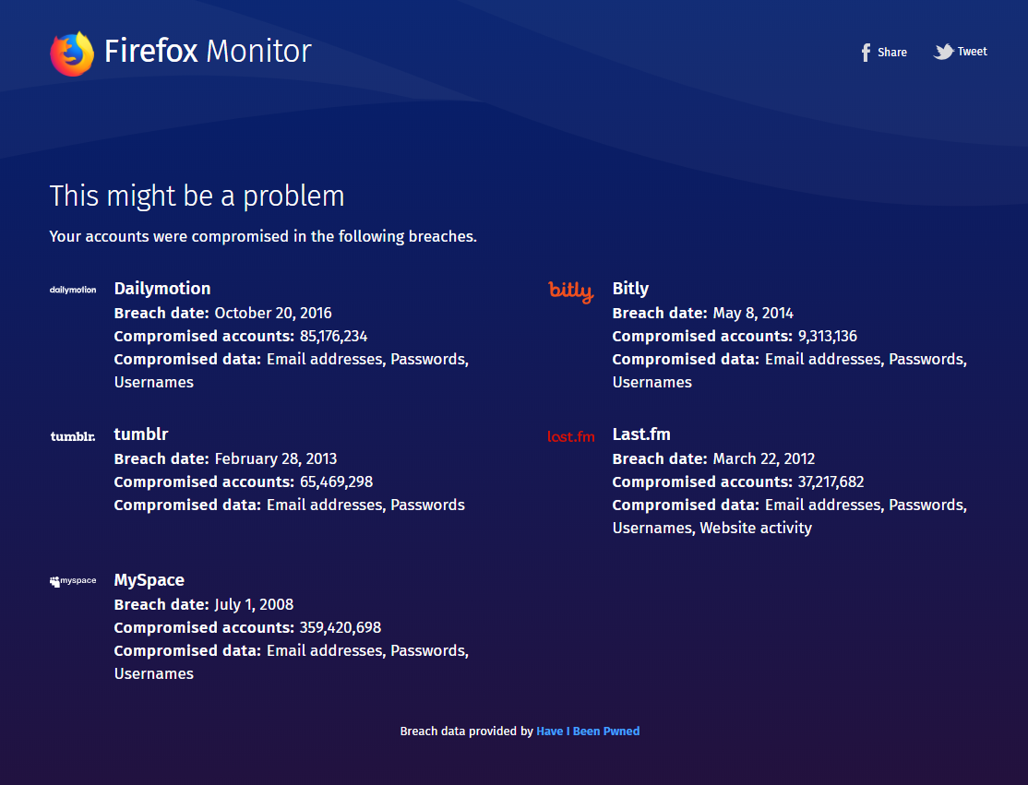Viewport: 1028px width, 785px height.
Task: Click the tumblr logo
Action: 72,434
